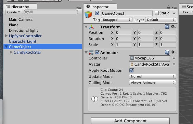Open the Inspector panel options menu
Image resolution: width=193 pixels, height=124 pixels.
174,8
